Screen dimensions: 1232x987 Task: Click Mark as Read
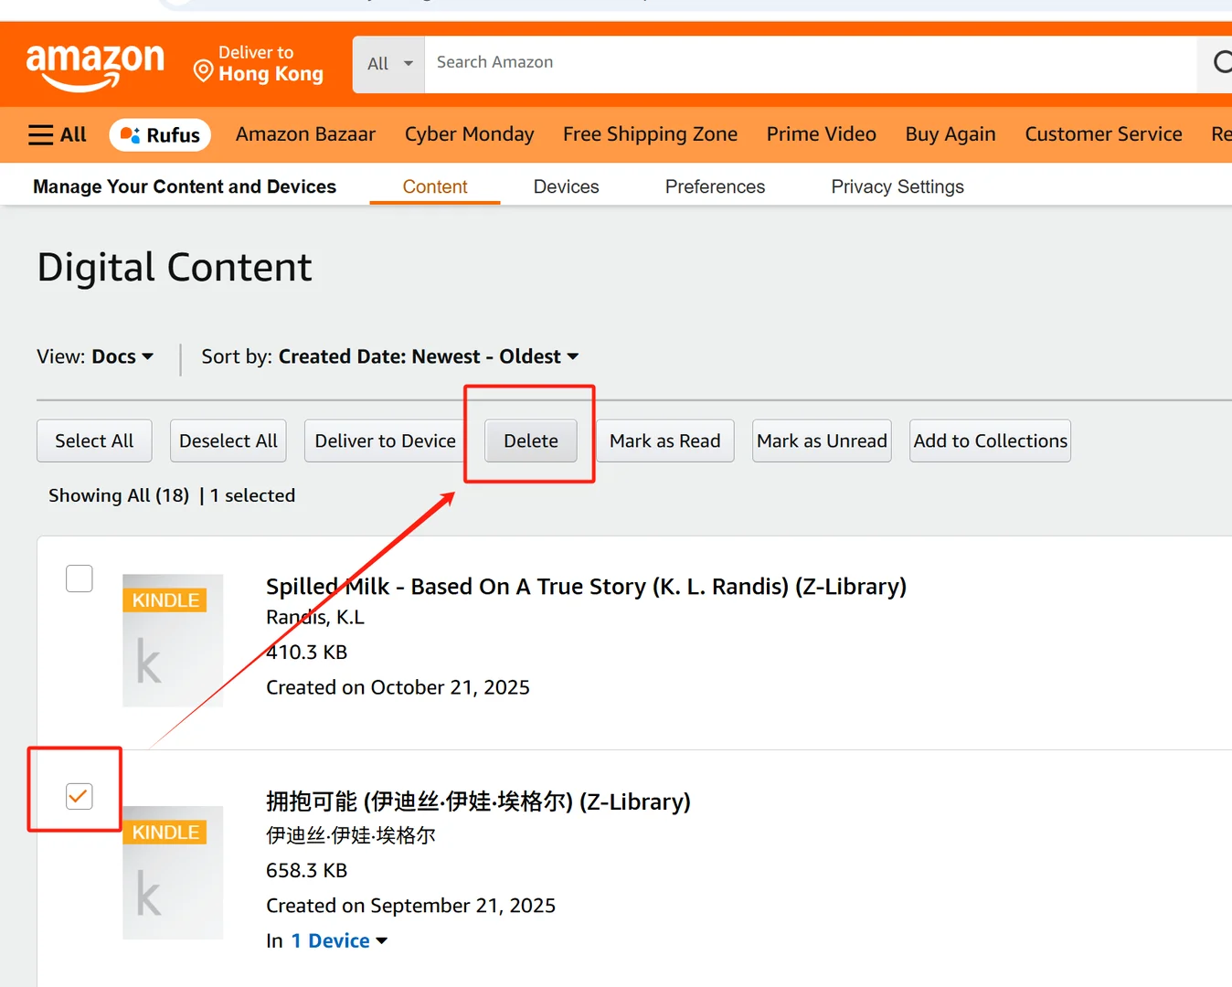point(665,440)
